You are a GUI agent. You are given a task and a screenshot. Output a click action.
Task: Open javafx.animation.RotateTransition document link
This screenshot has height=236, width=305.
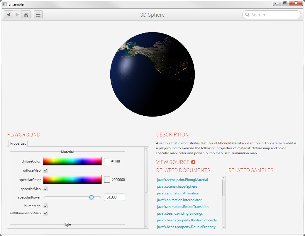(182, 207)
